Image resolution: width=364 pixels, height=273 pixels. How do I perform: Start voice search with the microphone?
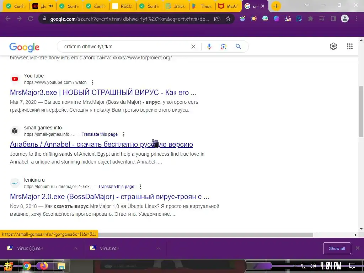(x=209, y=47)
